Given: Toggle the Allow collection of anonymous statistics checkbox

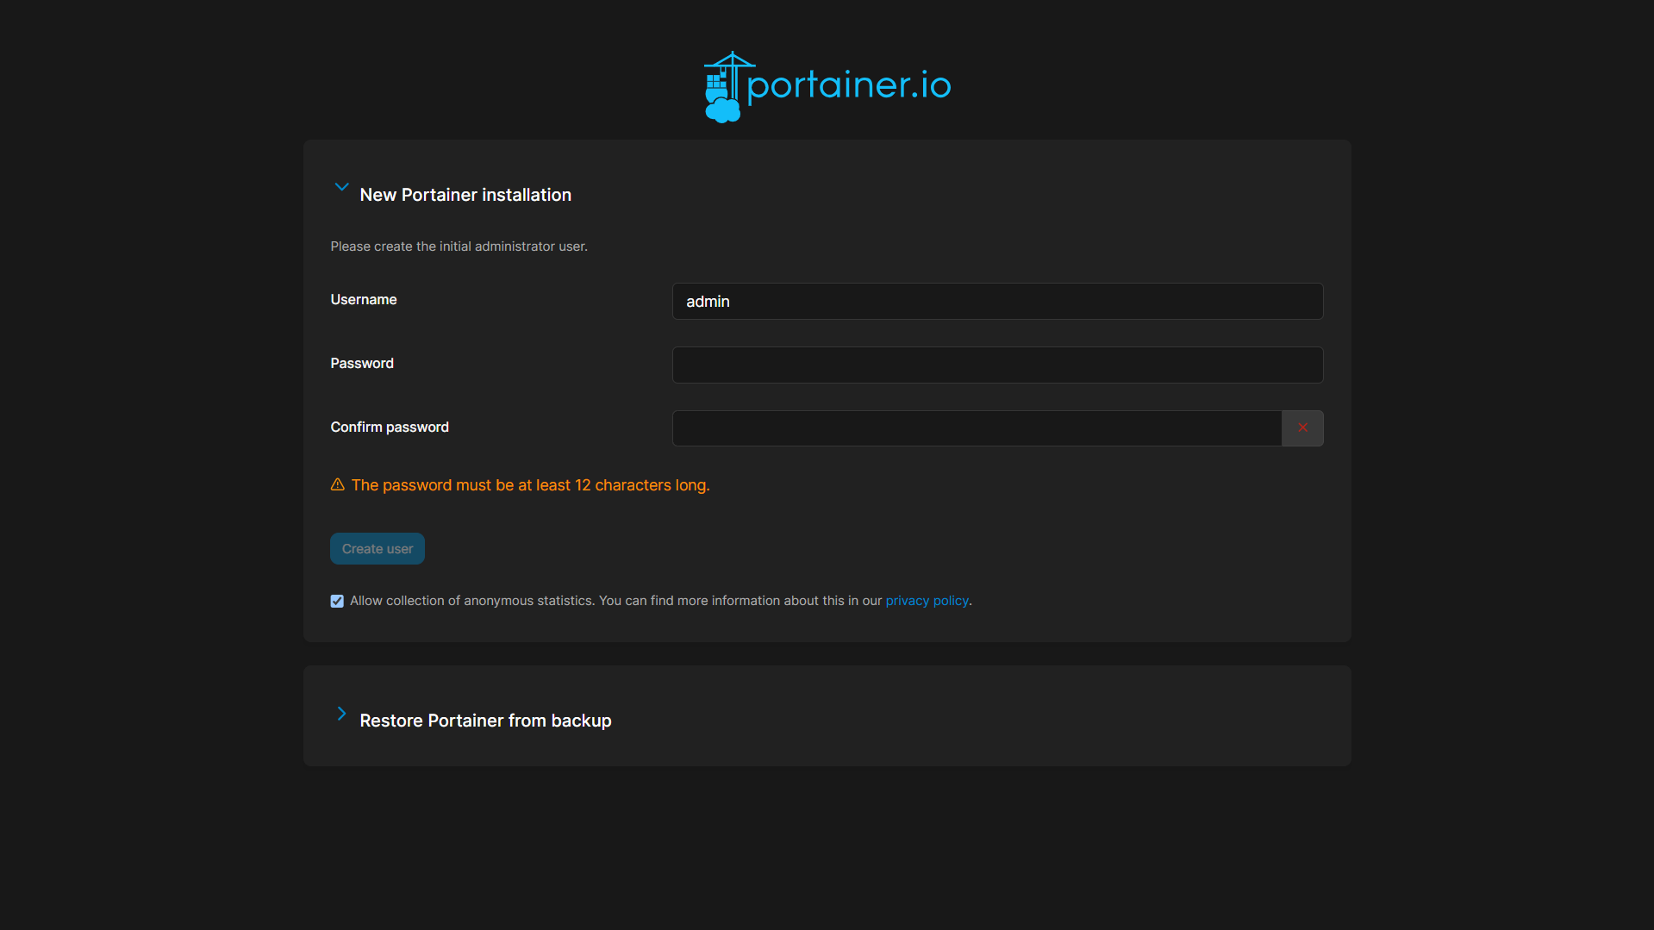Looking at the screenshot, I should [x=336, y=601].
